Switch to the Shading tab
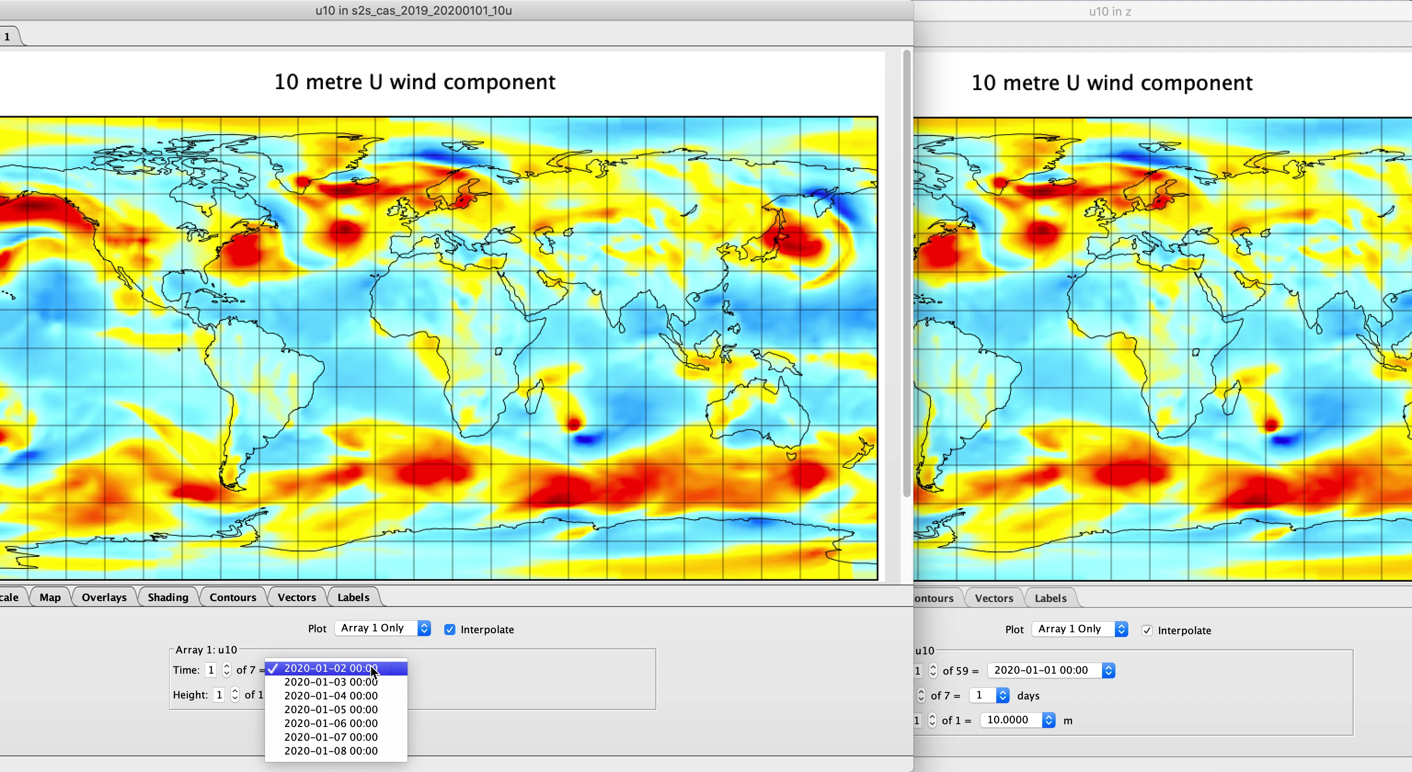 [x=168, y=597]
